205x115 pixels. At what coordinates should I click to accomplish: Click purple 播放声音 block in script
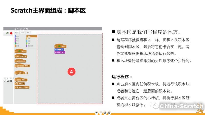click(x=60, y=52)
